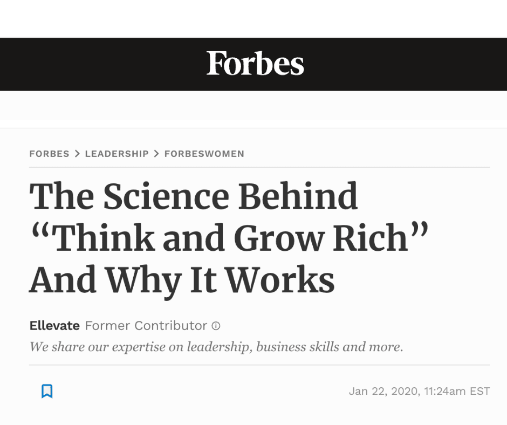Go to the FORBES breadcrumb link

[49, 154]
